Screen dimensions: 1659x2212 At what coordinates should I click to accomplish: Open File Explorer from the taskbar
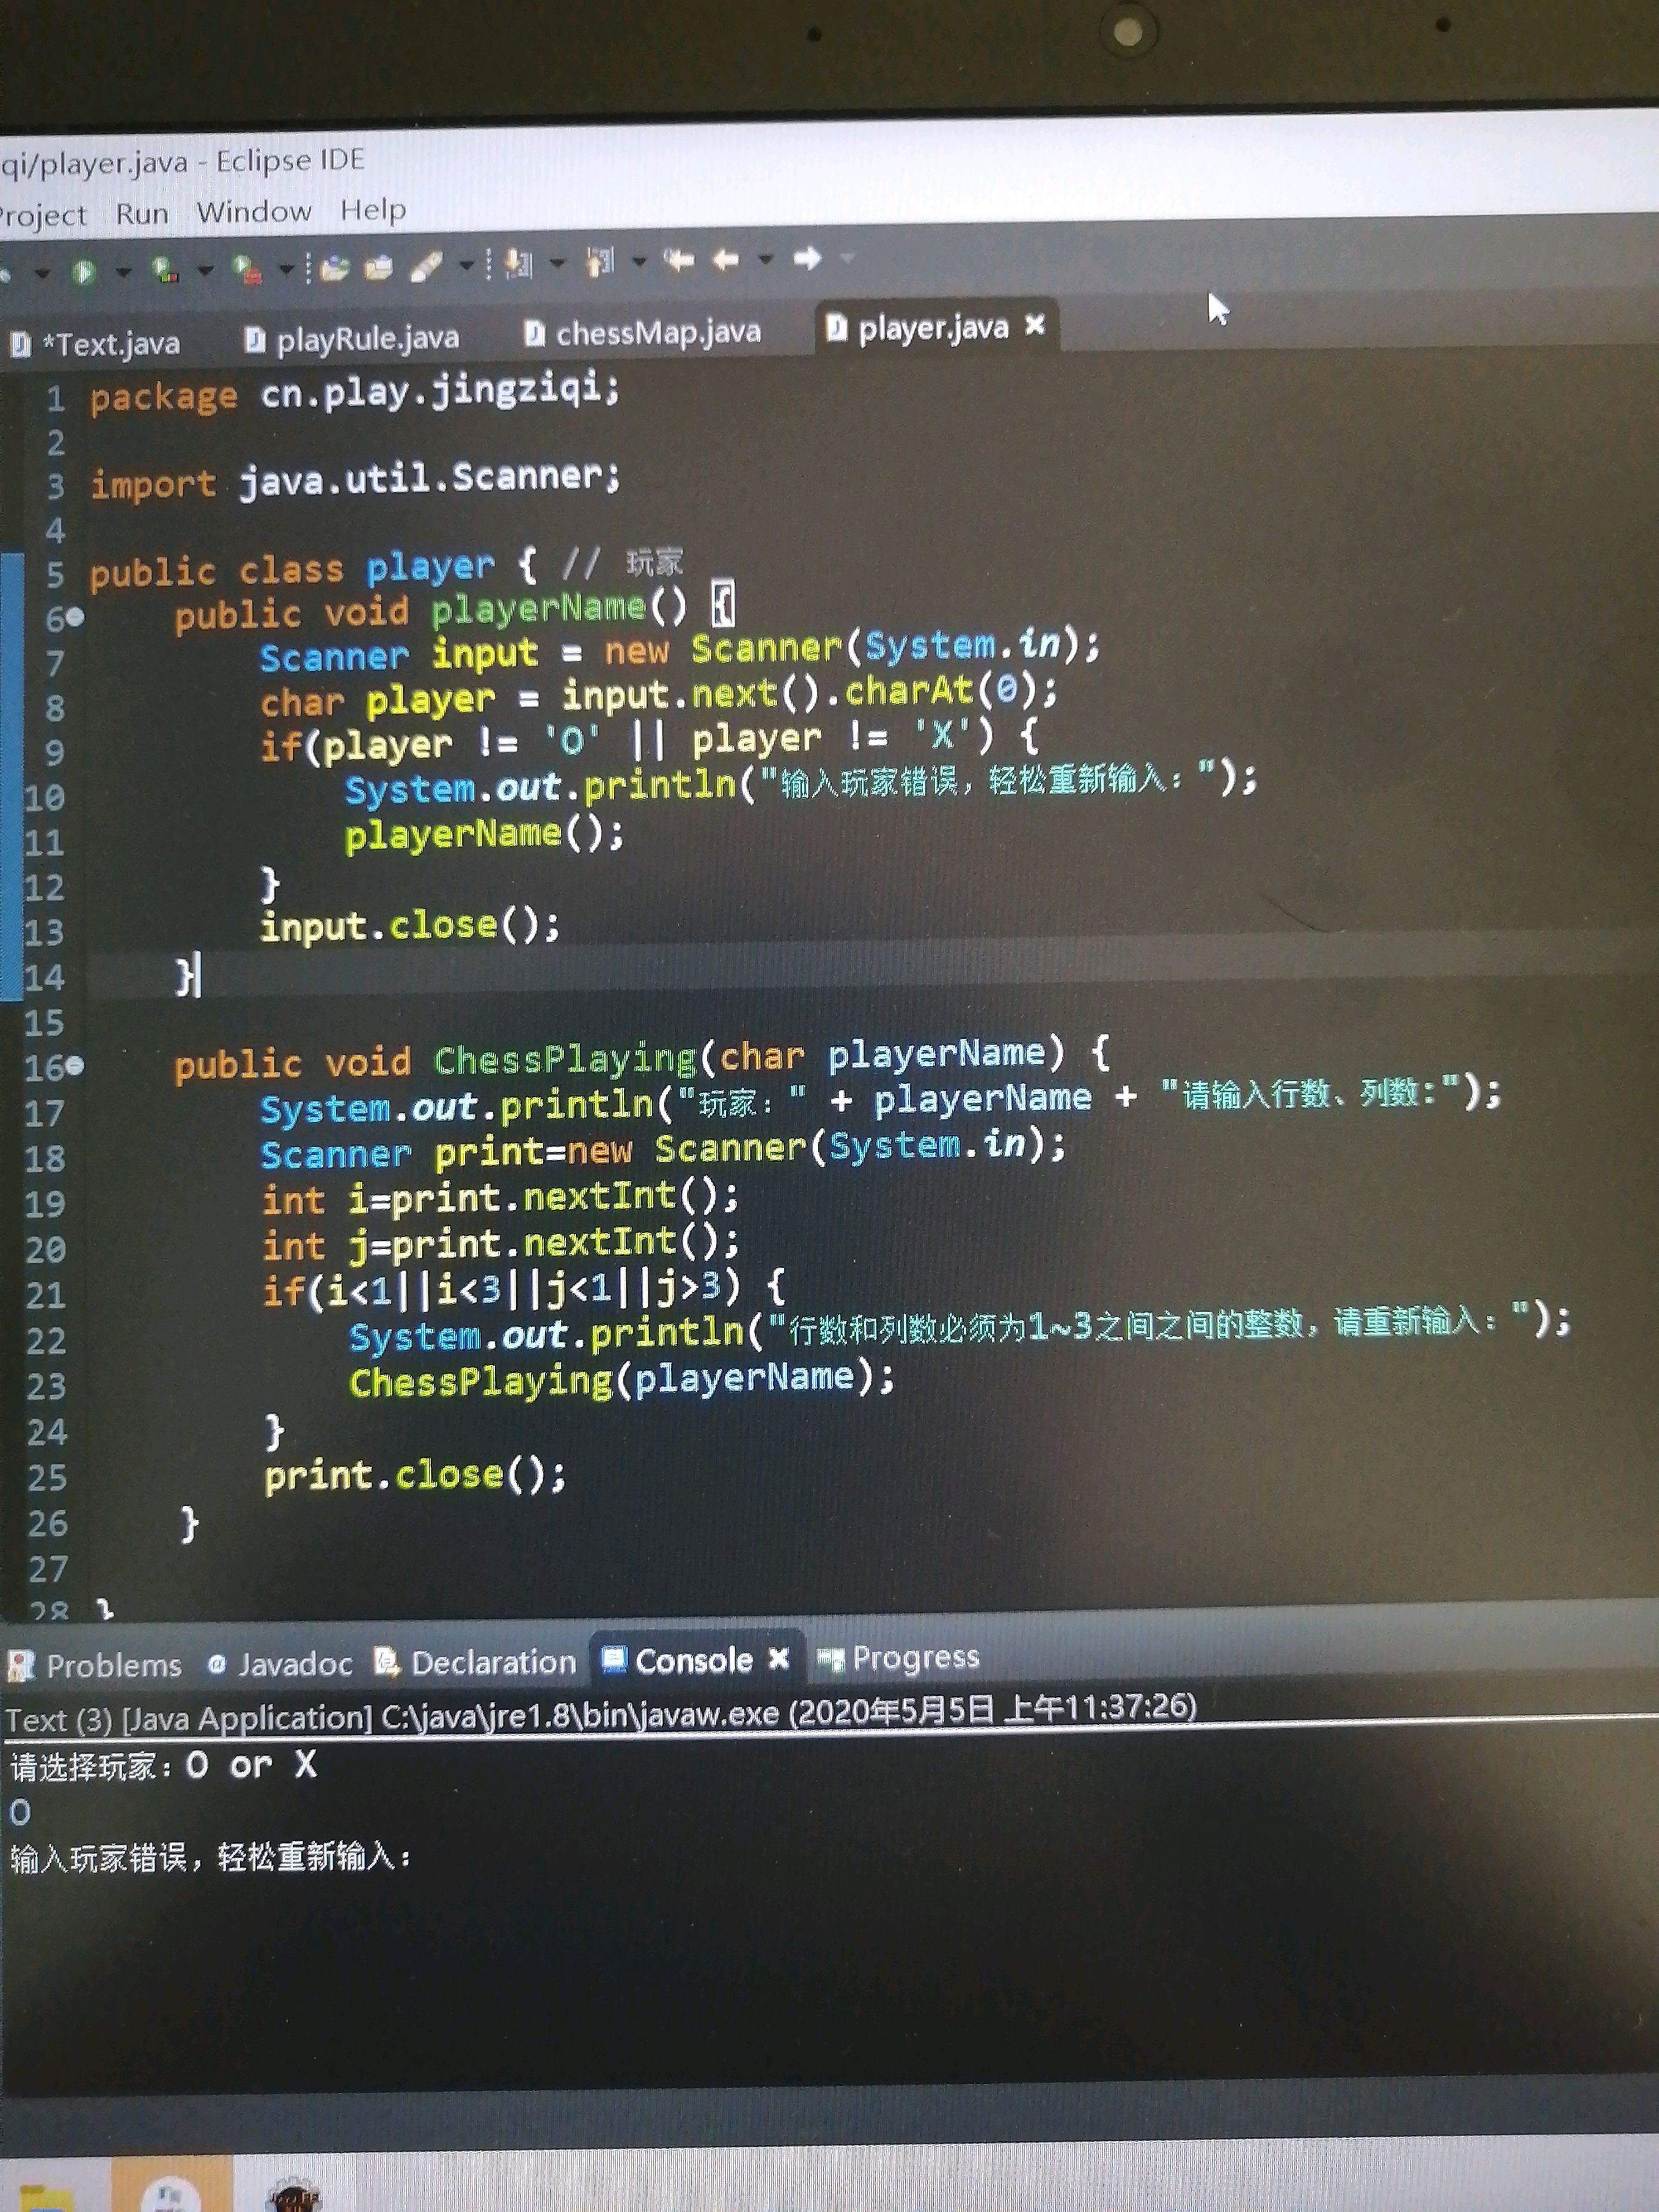click(47, 2196)
